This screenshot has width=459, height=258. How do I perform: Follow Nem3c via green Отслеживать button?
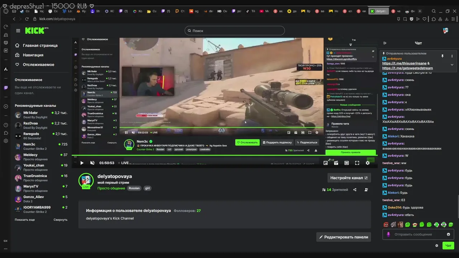(x=247, y=142)
